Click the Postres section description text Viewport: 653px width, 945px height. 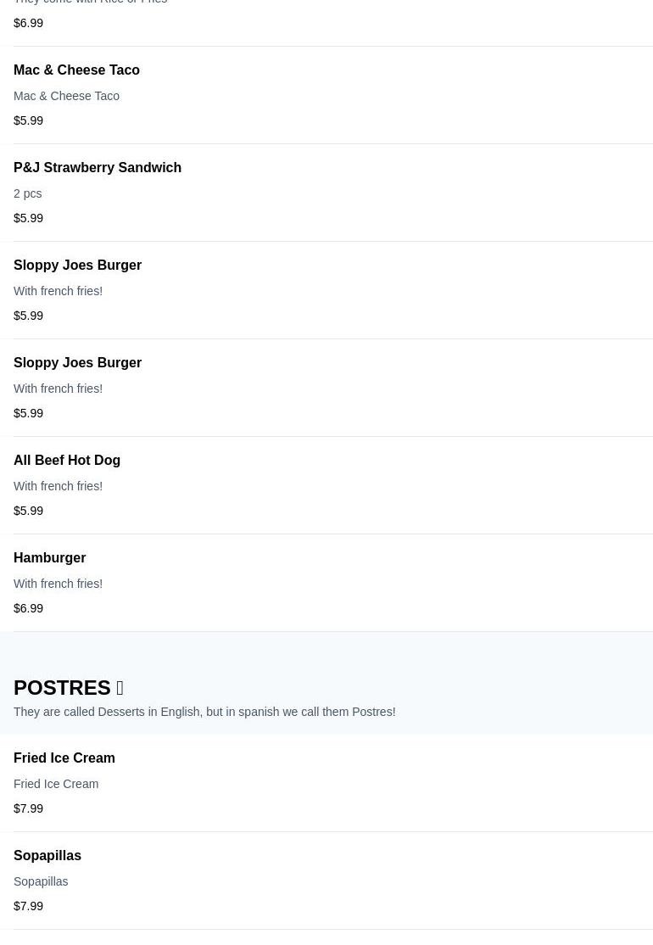pos(204,712)
